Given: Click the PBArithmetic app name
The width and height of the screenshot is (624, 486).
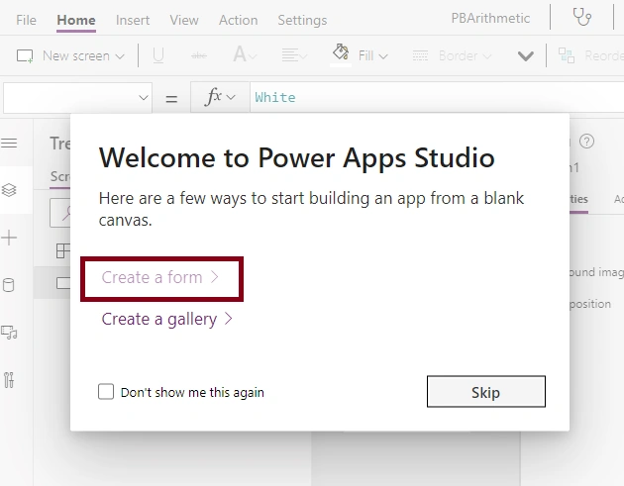Looking at the screenshot, I should tap(490, 18).
